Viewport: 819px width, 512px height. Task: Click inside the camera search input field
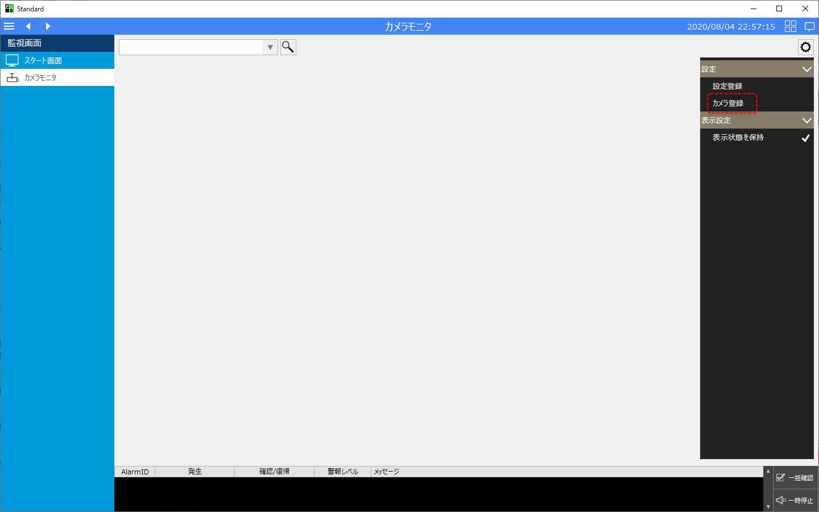[x=193, y=47]
